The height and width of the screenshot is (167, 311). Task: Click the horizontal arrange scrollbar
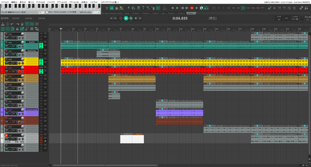tap(105, 165)
